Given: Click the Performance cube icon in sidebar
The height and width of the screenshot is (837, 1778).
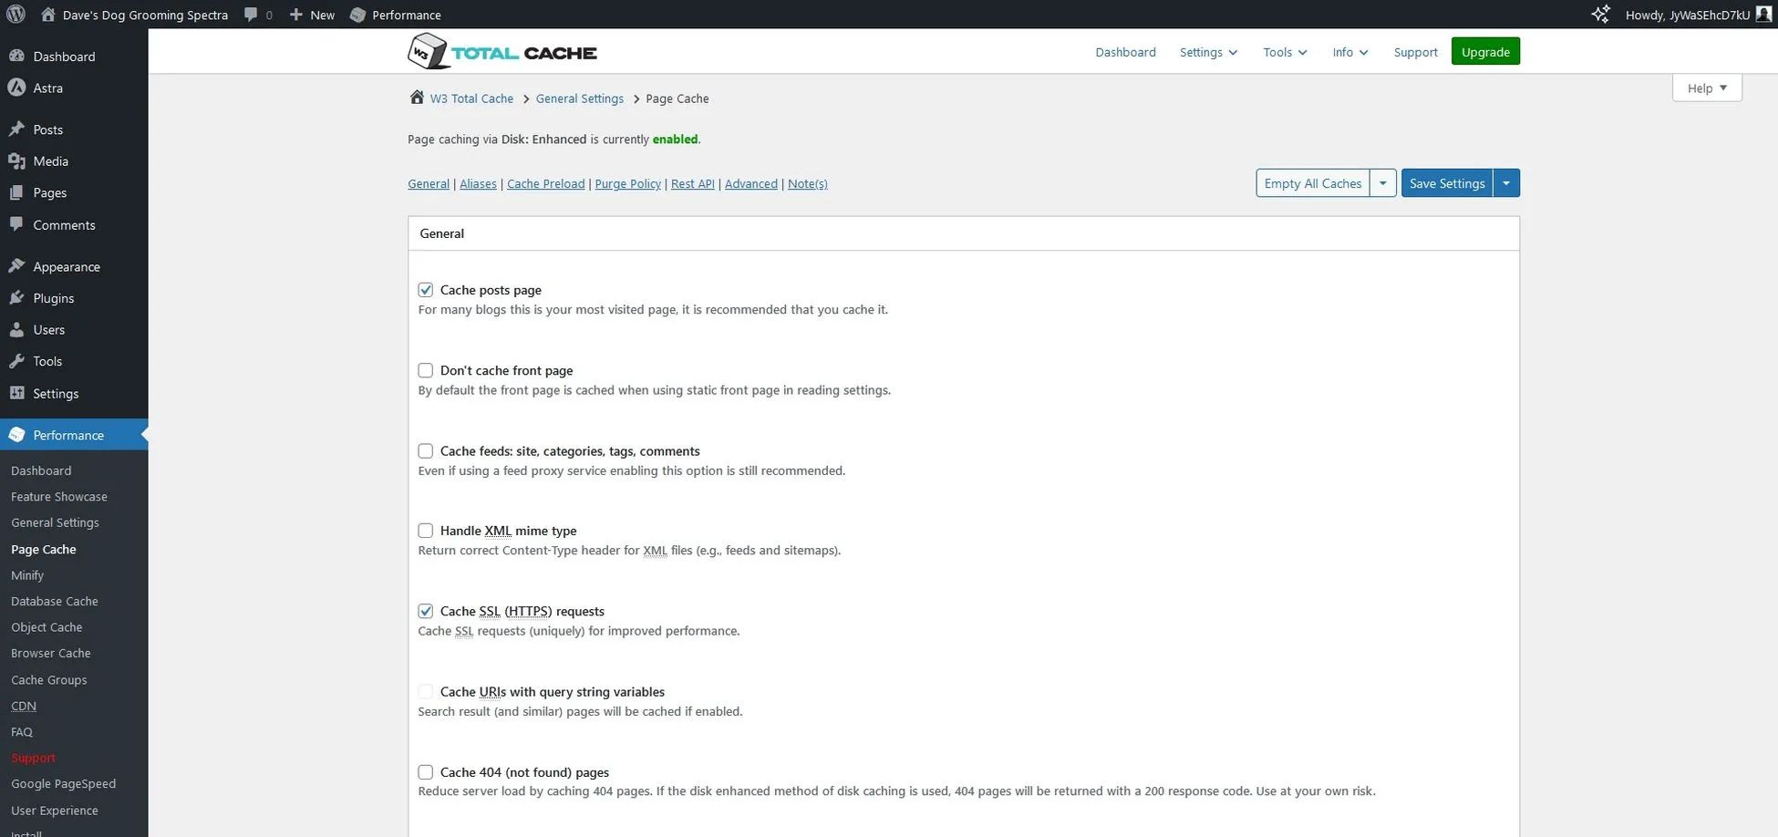Looking at the screenshot, I should 16,435.
